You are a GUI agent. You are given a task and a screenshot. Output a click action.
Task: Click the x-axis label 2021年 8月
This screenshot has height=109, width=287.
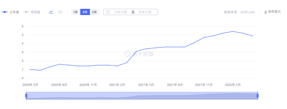tap(175, 85)
